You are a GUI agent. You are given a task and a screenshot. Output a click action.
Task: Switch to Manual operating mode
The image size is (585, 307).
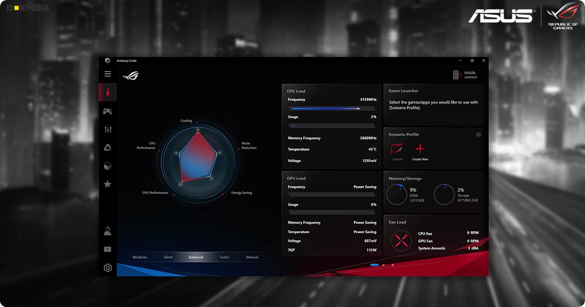[x=252, y=257]
